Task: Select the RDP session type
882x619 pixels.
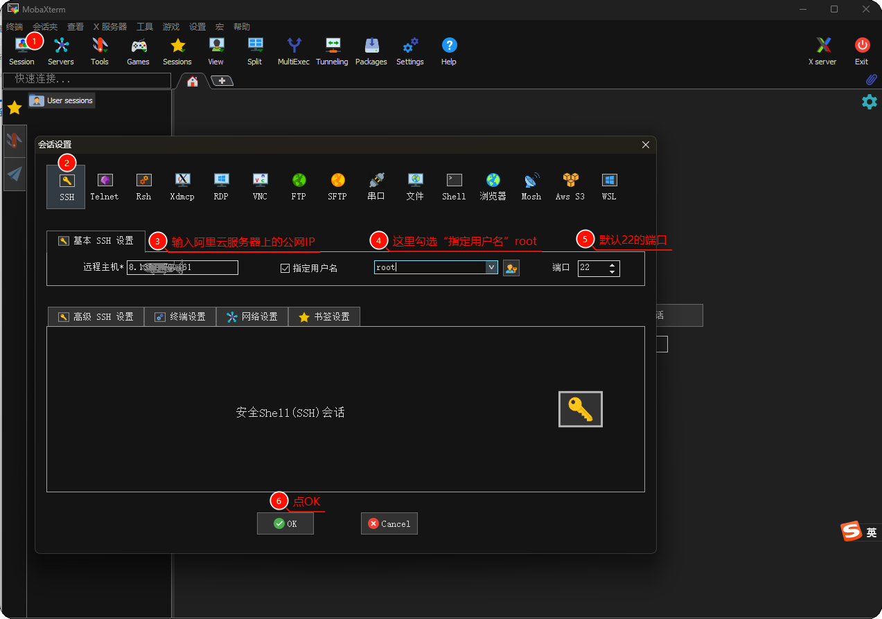Action: tap(221, 187)
